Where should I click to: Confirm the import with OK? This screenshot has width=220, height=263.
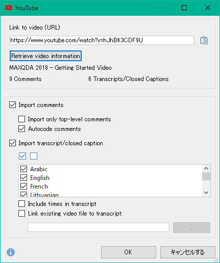[129, 252]
